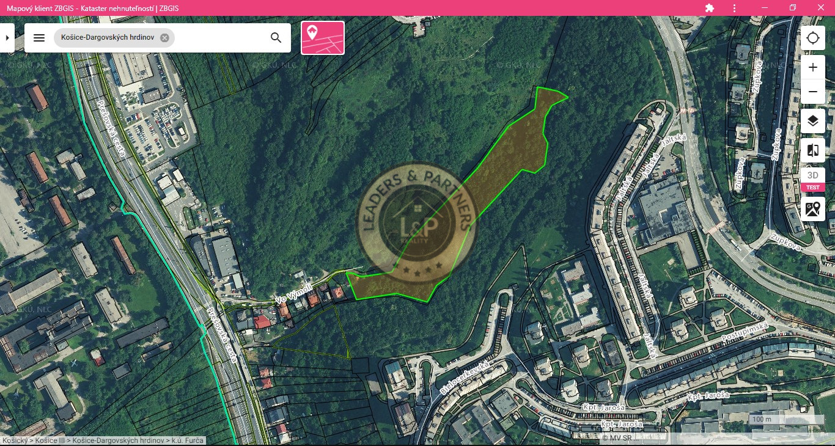Image resolution: width=835 pixels, height=446 pixels.
Task: Select Košice III in the breadcrumb
Action: click(x=51, y=440)
